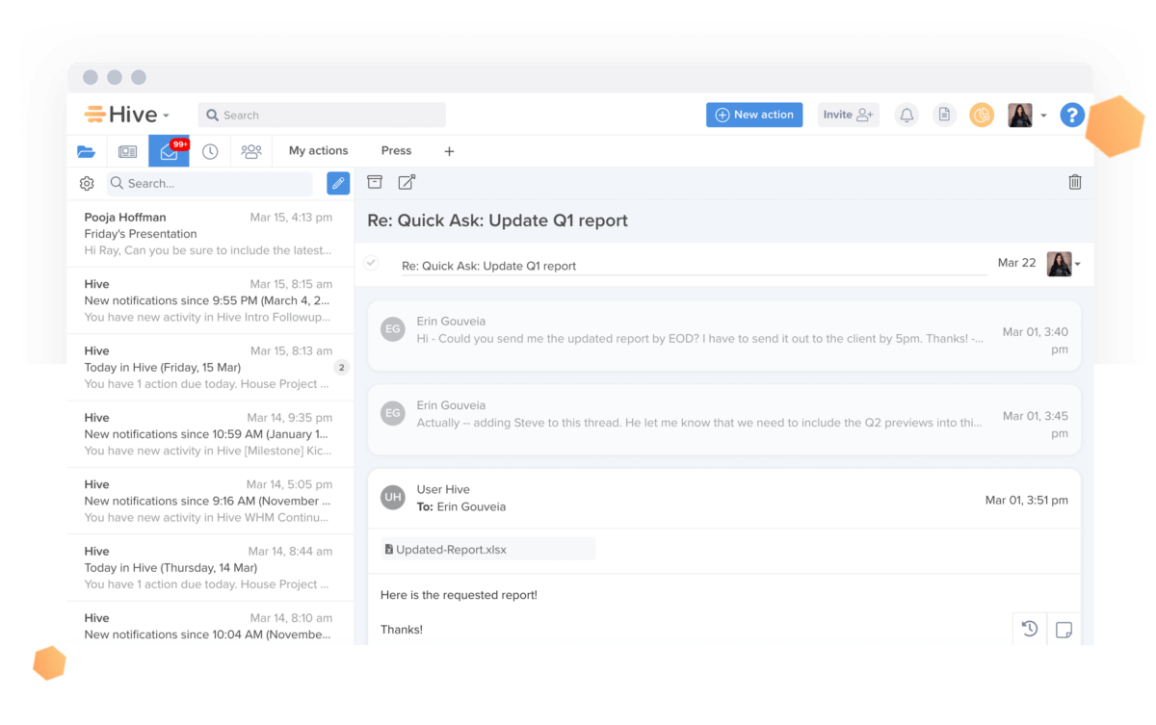Add a new tab with plus
Screen dimensions: 1156x725
[449, 151]
